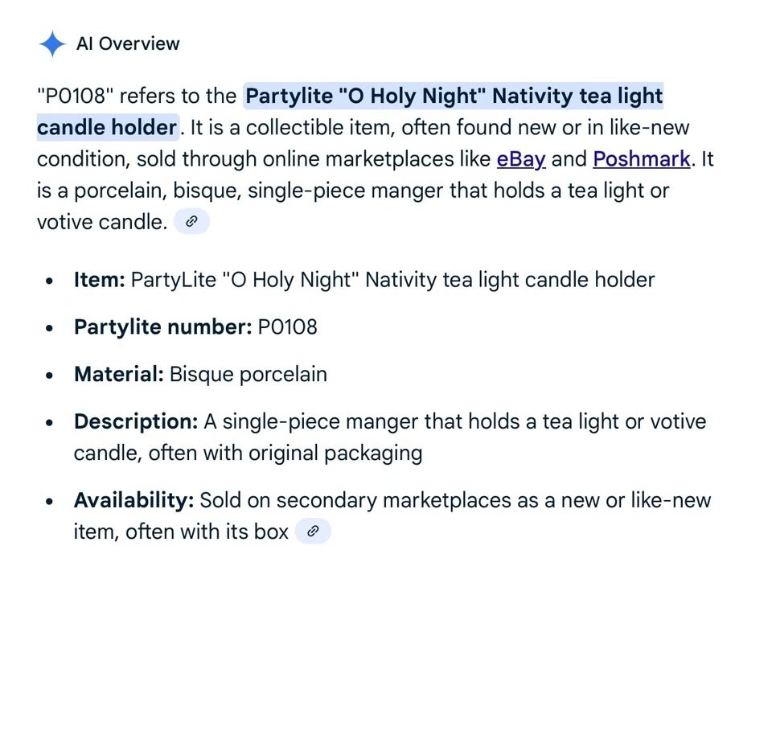Click the "AI Overview" heading label
The image size is (772, 739).
coord(128,43)
